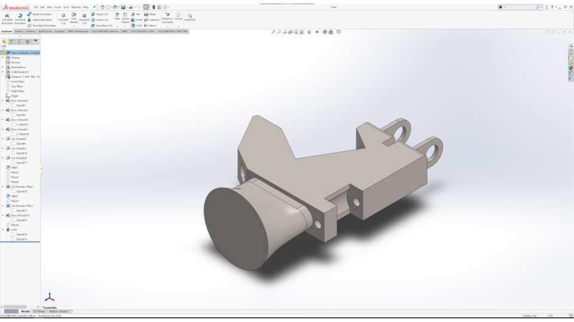Open the Linear Pattern dropdown arrow

click(126, 27)
